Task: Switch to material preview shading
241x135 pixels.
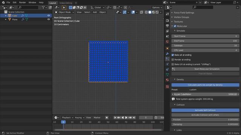Action: (x=153, y=12)
